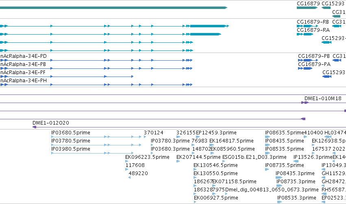Click the DME1-012O20 clone label

51,123
